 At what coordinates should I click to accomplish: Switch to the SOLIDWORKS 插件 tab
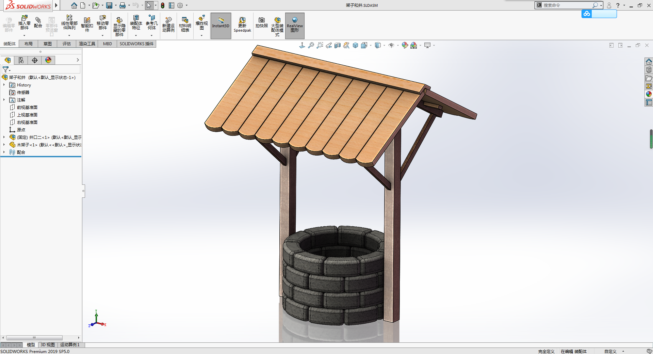tap(136, 44)
